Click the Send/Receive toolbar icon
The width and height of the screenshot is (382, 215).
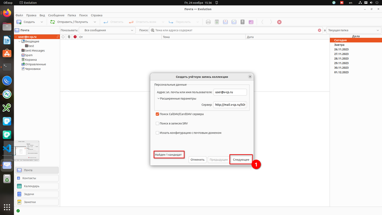pyautogui.click(x=53, y=22)
